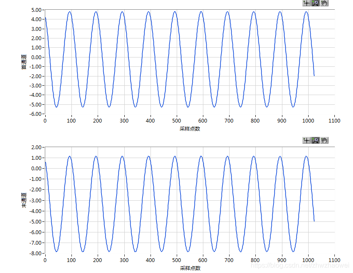Click the 700 x-axis tick of 末通道 graph
The image size is (353, 273).
(x=229, y=260)
